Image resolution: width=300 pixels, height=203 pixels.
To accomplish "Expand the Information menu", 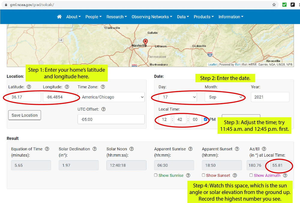I will click(231, 17).
